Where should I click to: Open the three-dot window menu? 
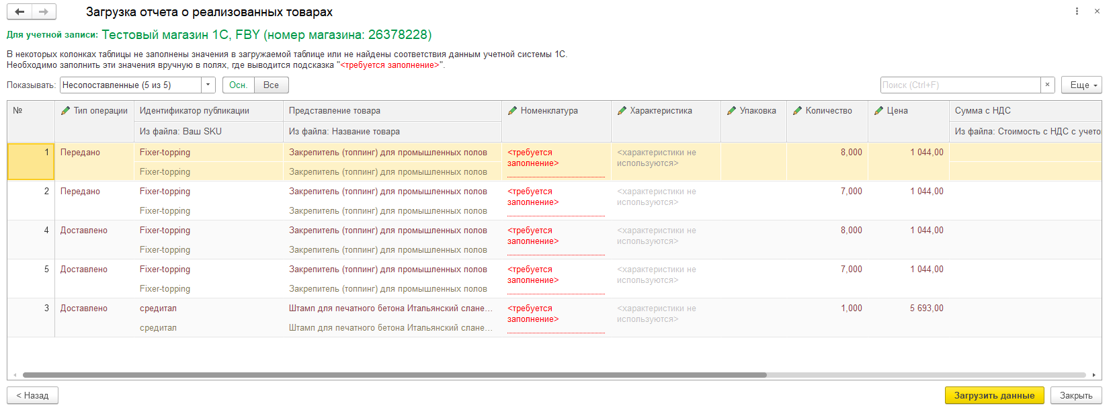tap(1077, 11)
